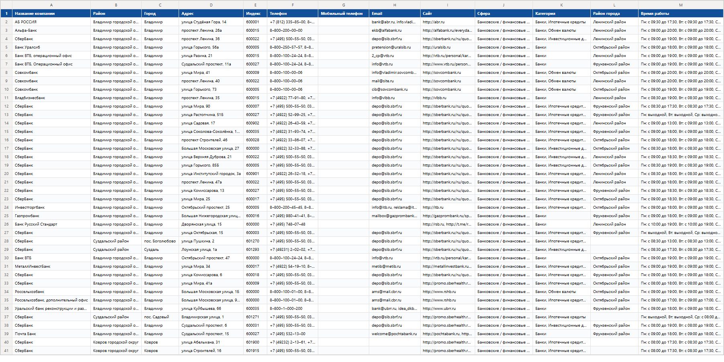Click the 'Категория' header cell

point(561,14)
